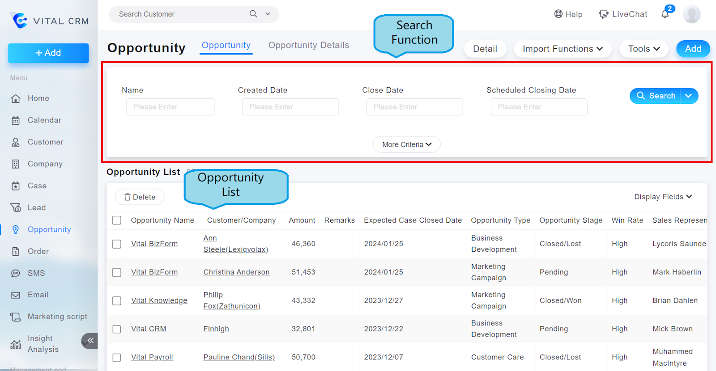Click the Delete button
Screen dimensions: 716x371
[140, 197]
